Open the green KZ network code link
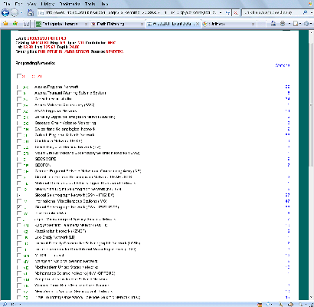 [x=26, y=232]
